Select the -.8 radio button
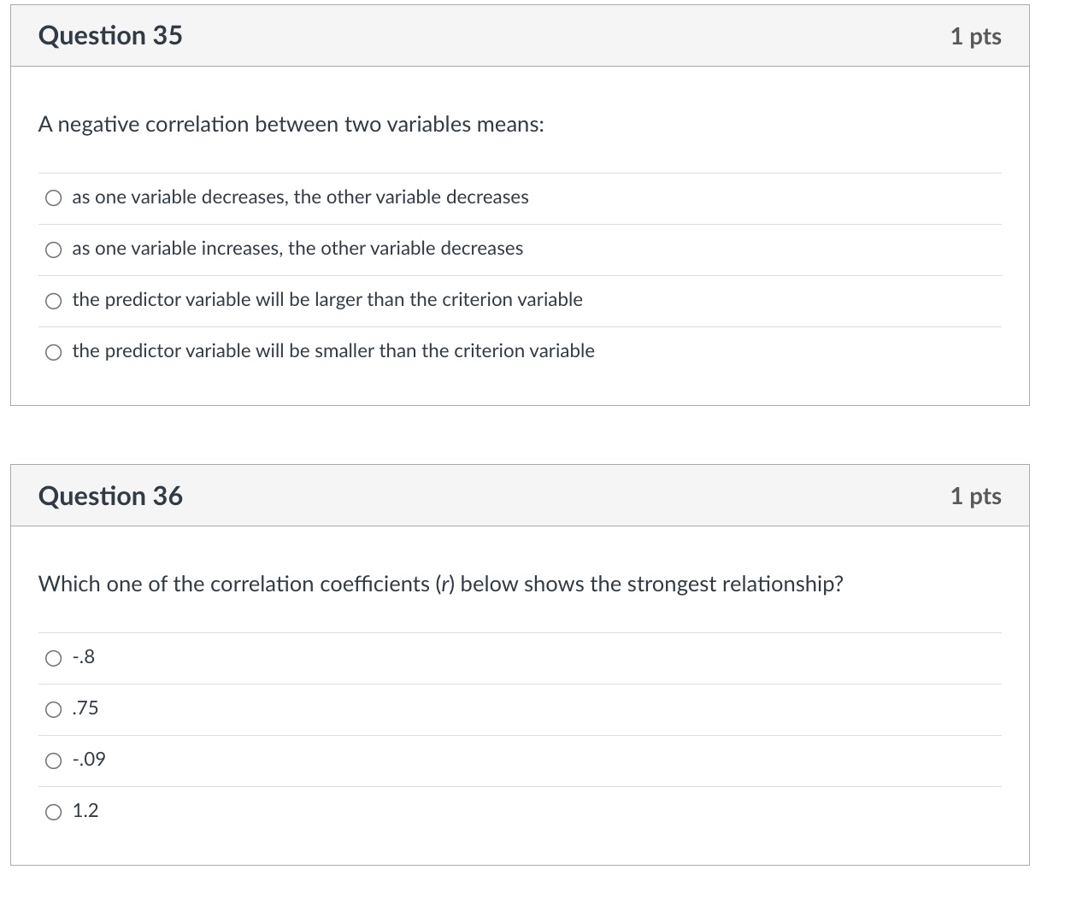 click(54, 658)
